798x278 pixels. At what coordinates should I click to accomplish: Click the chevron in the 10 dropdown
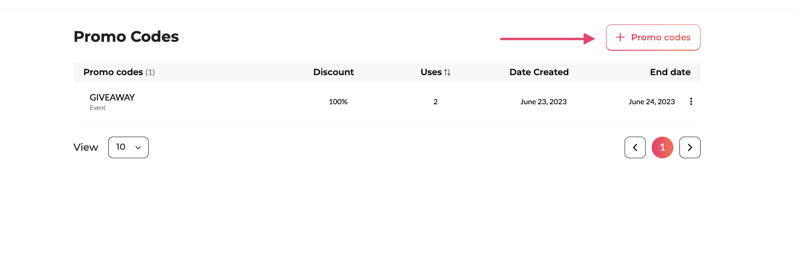138,147
